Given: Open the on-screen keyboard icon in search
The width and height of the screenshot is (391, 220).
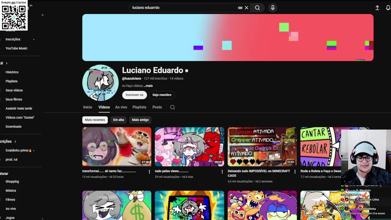Looking at the screenshot, I should pos(240,8).
